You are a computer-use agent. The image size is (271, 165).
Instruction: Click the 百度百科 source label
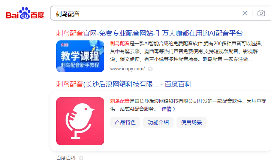(x=66, y=158)
